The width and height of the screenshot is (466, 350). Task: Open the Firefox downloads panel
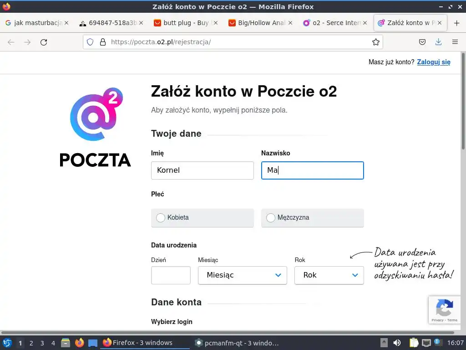(x=438, y=42)
